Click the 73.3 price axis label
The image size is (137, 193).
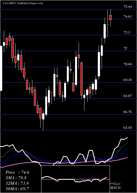click(127, 33)
